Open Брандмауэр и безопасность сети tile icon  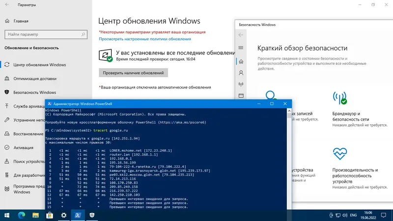(340, 98)
